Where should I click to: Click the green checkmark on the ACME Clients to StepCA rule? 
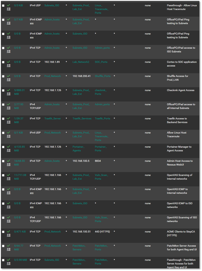(8, 232)
